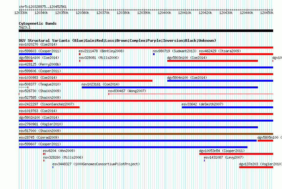Click the nsv1019763 (Coe2014) label
The image size is (282, 189).
38,111
